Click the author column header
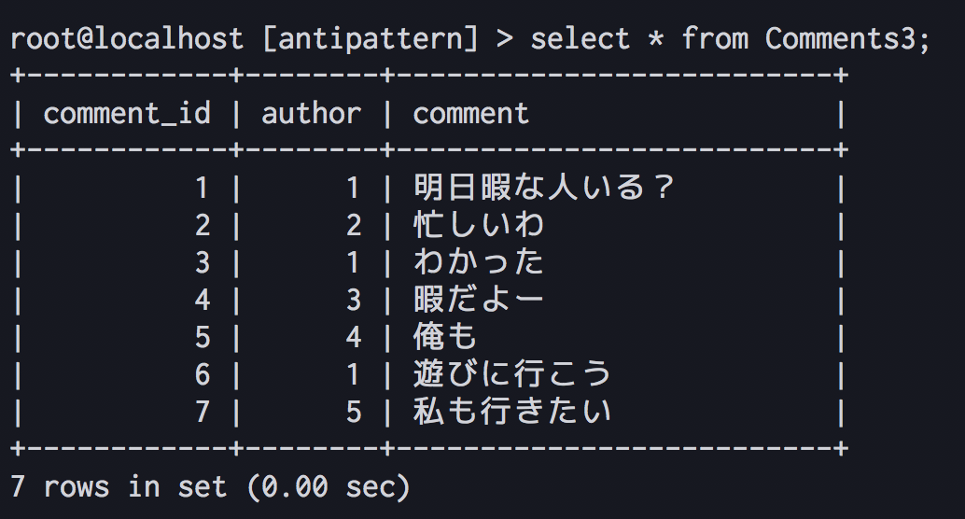Screen dimensions: 965x519 [x=312, y=114]
